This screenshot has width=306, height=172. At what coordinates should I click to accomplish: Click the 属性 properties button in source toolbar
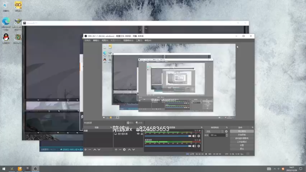pyautogui.click(x=130, y=123)
